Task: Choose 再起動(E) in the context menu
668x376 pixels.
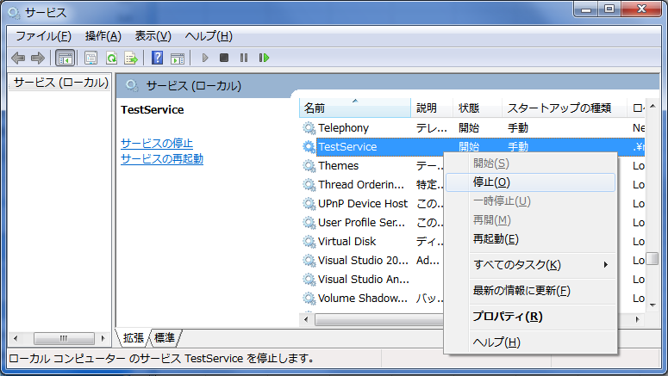Action: (530, 239)
